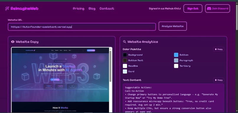This screenshot has width=238, height=113.
Task: Click the clipboard icon in Color Palette Copy
Action: [x=216, y=49]
